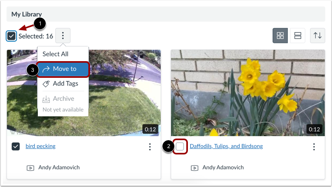332x187 pixels.
Task: Click the Archive tray icon
Action: tap(46, 99)
